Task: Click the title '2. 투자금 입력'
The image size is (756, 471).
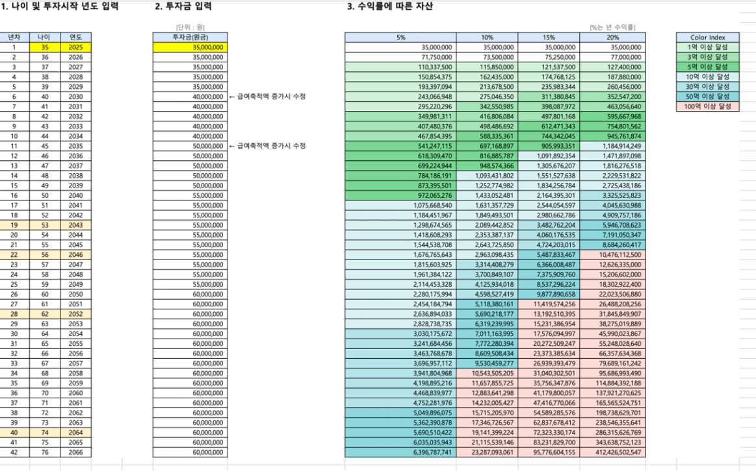Action: coord(183,6)
